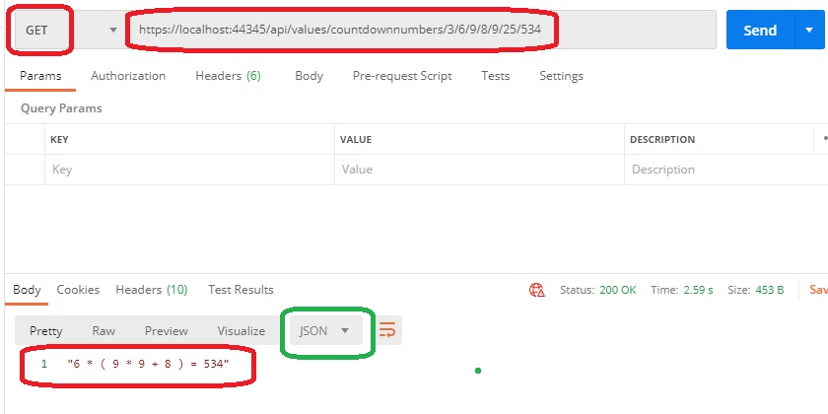Open the Pre-request Script tab

pos(402,76)
